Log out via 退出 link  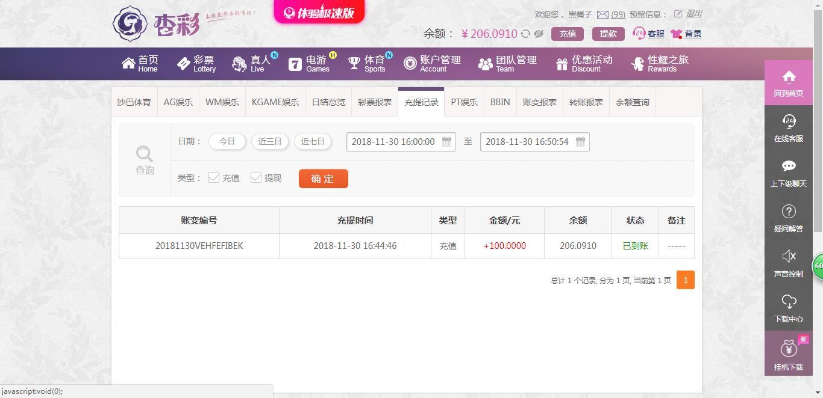pos(694,14)
